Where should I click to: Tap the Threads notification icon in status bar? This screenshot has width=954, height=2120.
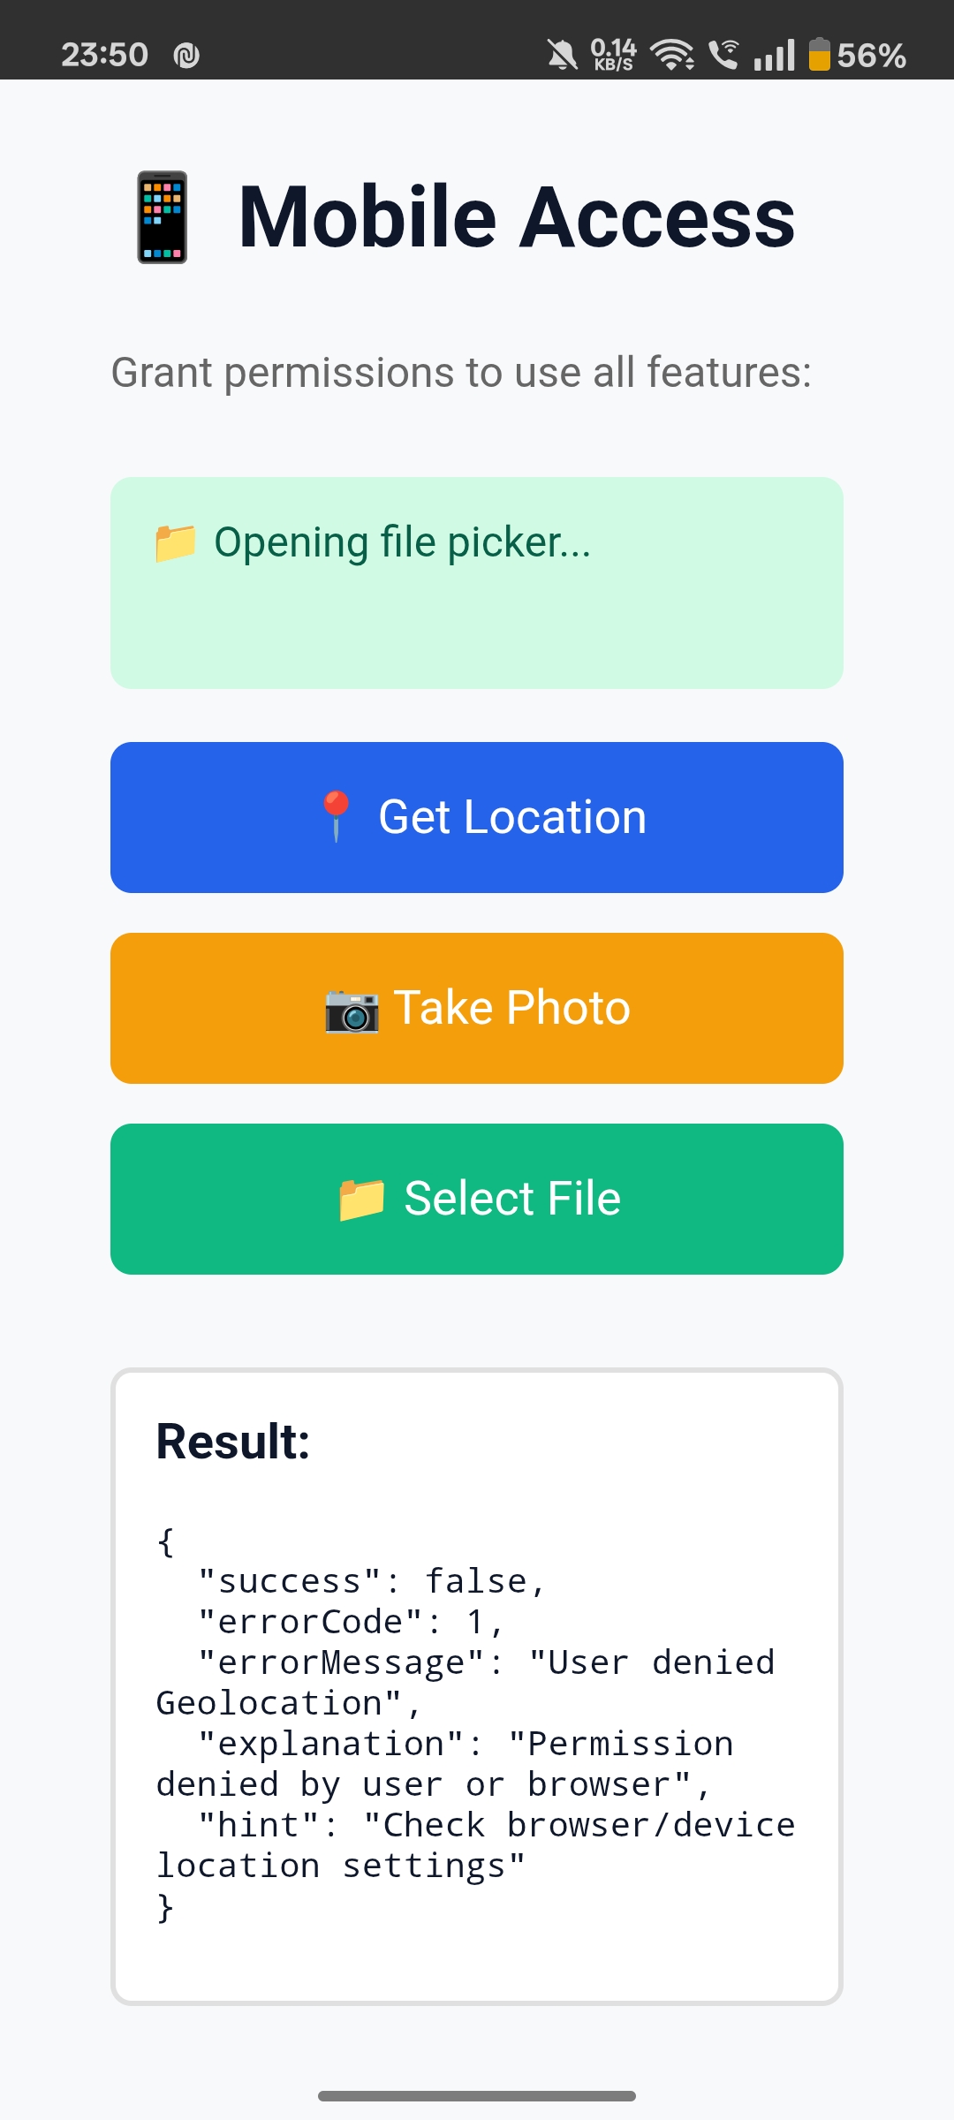tap(186, 57)
